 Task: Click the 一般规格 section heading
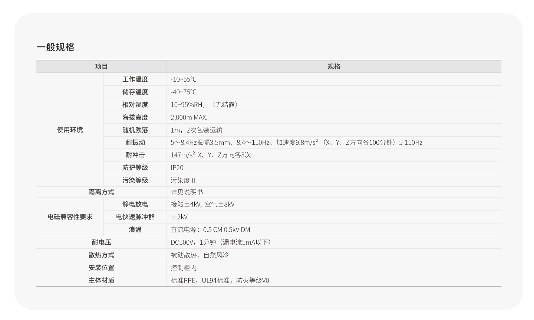[56, 47]
